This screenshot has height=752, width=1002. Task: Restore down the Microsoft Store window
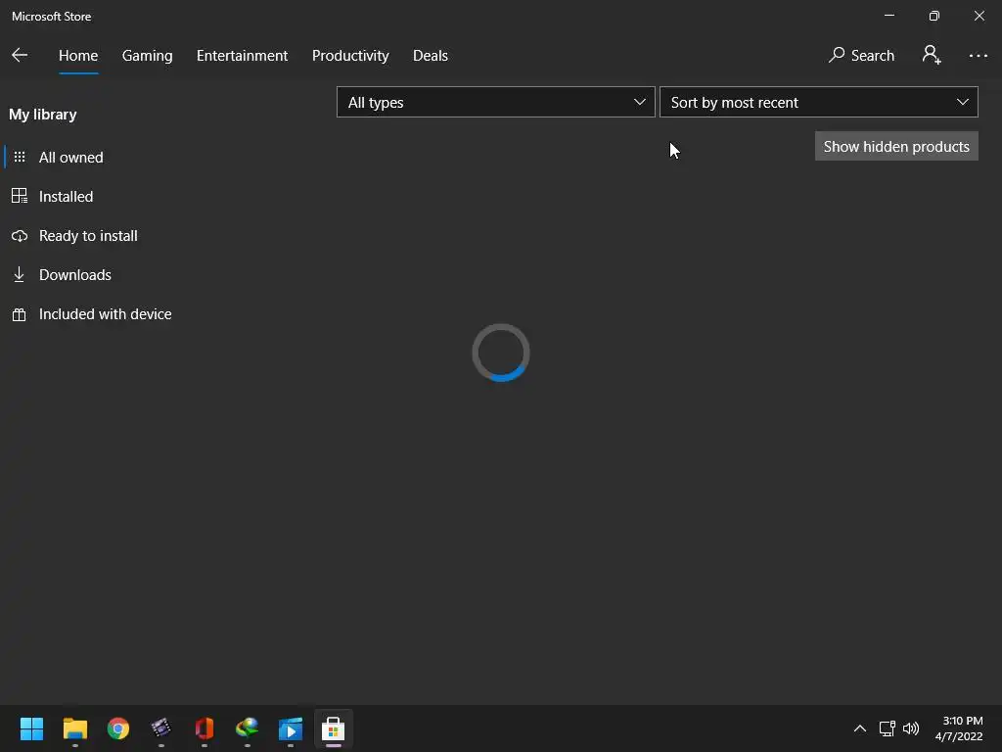pyautogui.click(x=934, y=16)
